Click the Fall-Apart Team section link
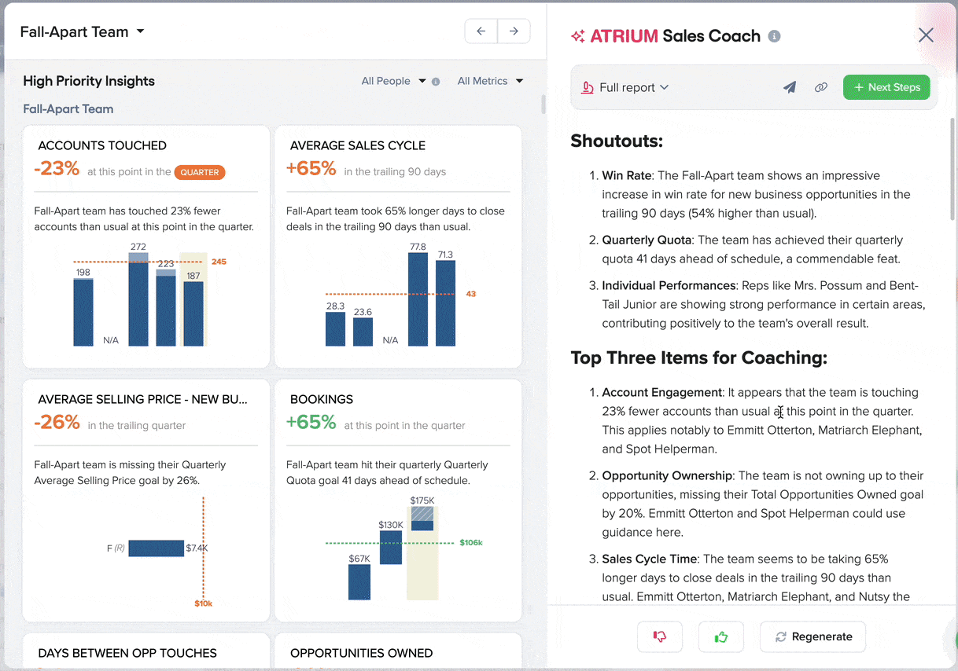 point(68,109)
